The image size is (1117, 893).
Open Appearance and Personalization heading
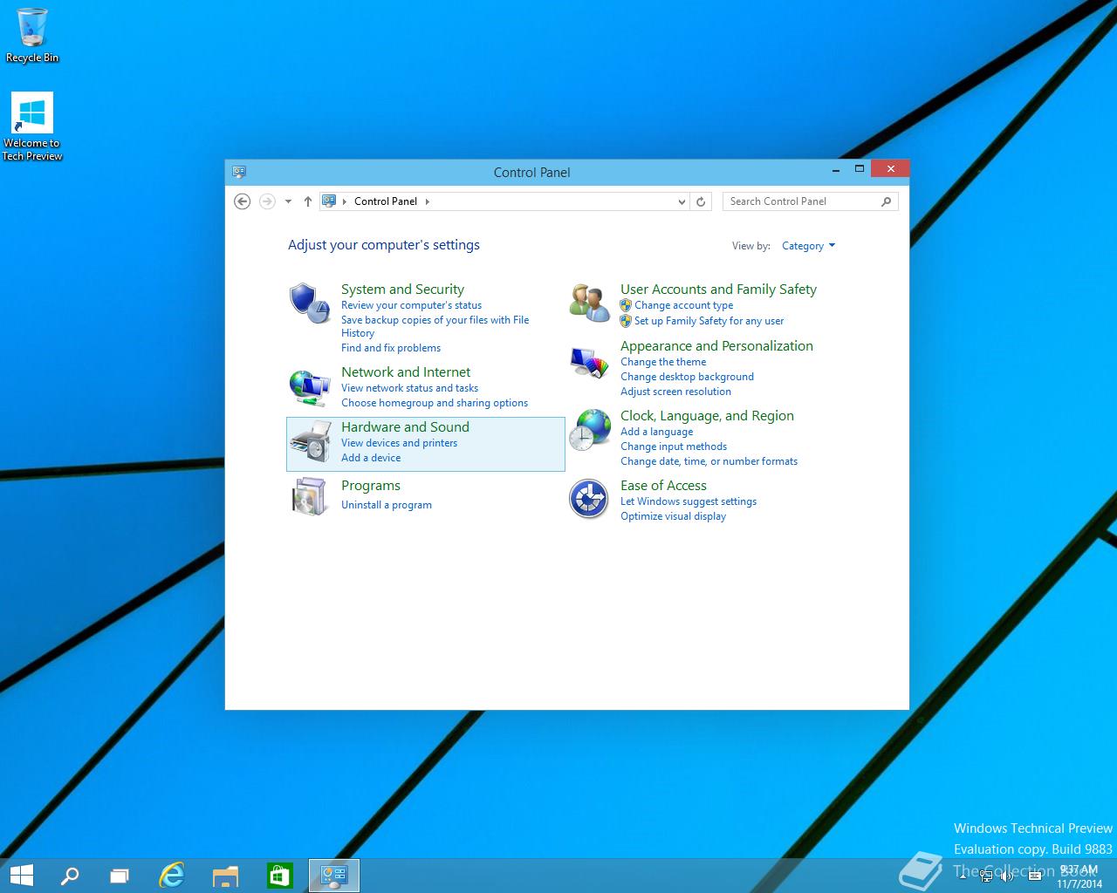click(x=716, y=346)
